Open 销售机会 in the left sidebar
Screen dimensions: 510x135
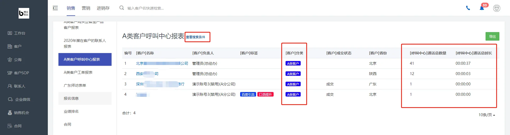18,113
